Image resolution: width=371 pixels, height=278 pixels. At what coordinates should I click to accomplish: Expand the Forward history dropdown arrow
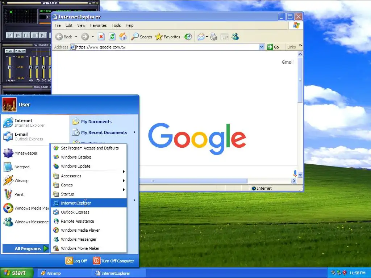[92, 37]
